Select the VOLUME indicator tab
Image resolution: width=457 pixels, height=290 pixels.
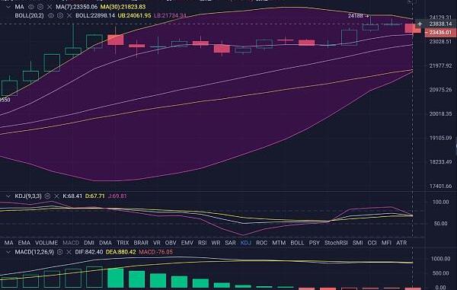(x=46, y=243)
